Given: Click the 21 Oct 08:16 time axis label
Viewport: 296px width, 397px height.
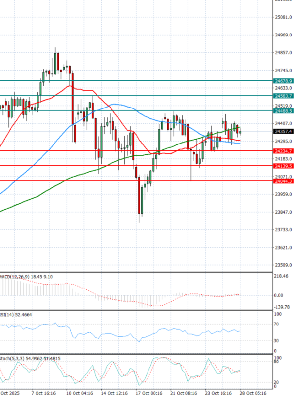Looking at the screenshot, I should point(183,393).
